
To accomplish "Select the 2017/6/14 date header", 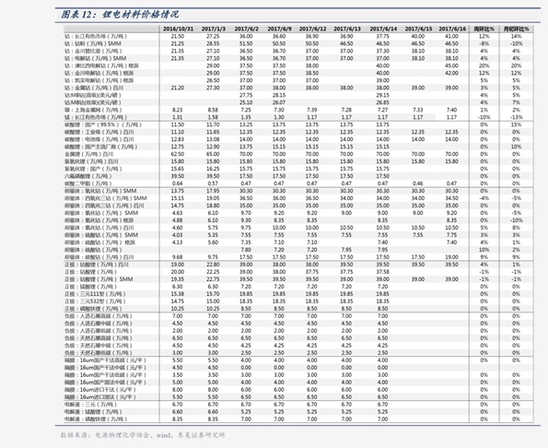I will (x=383, y=29).
